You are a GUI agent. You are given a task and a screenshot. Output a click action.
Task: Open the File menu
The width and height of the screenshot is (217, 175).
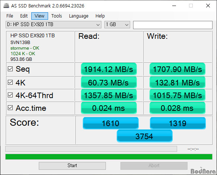coord(10,16)
